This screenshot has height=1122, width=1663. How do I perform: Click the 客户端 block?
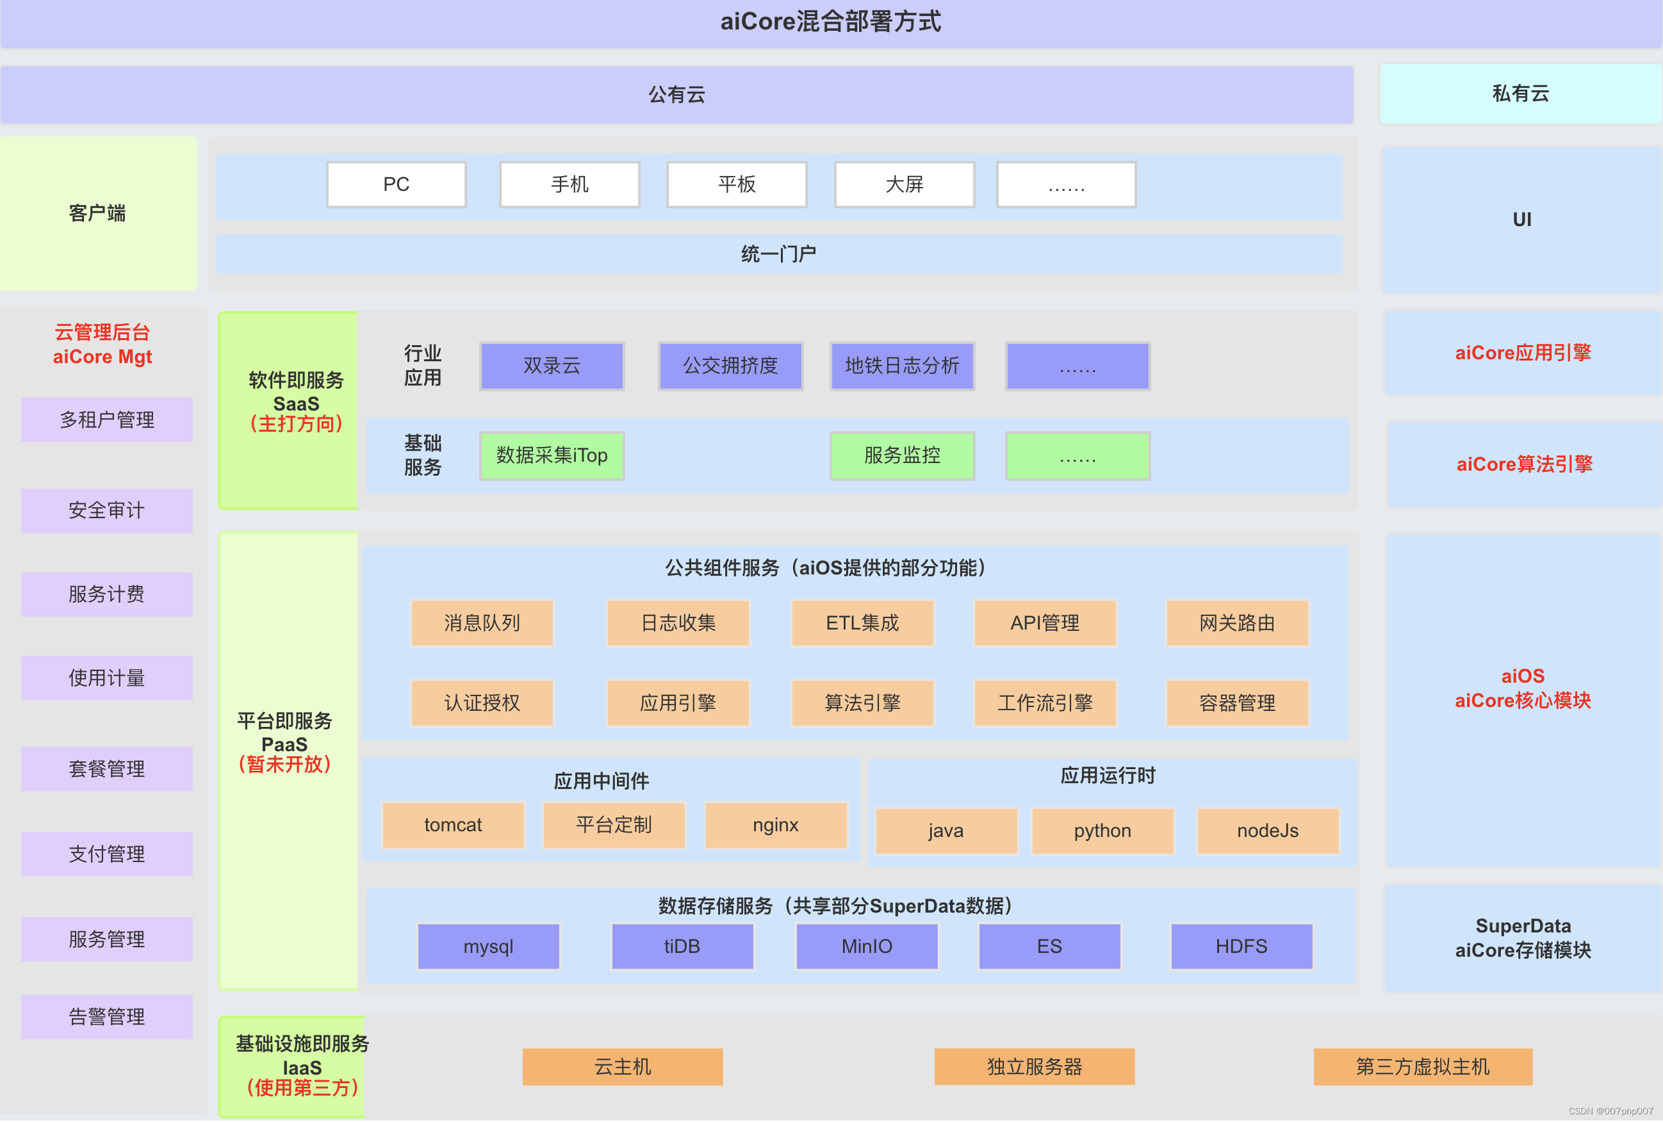click(98, 213)
